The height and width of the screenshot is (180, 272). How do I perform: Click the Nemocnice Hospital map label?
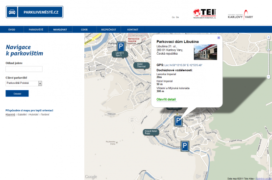coord(134,40)
